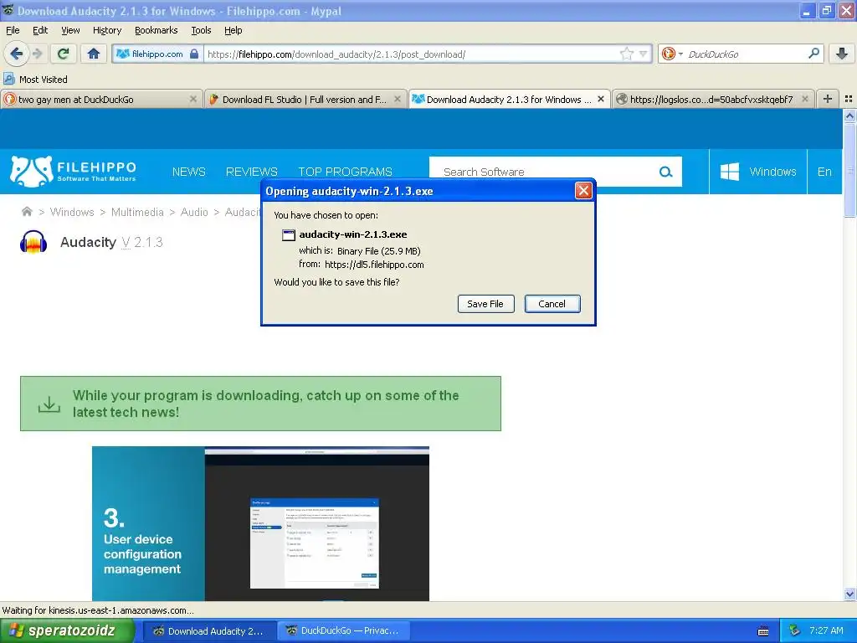Close the logslos.co tab
This screenshot has height=643, width=857.
pyautogui.click(x=804, y=99)
